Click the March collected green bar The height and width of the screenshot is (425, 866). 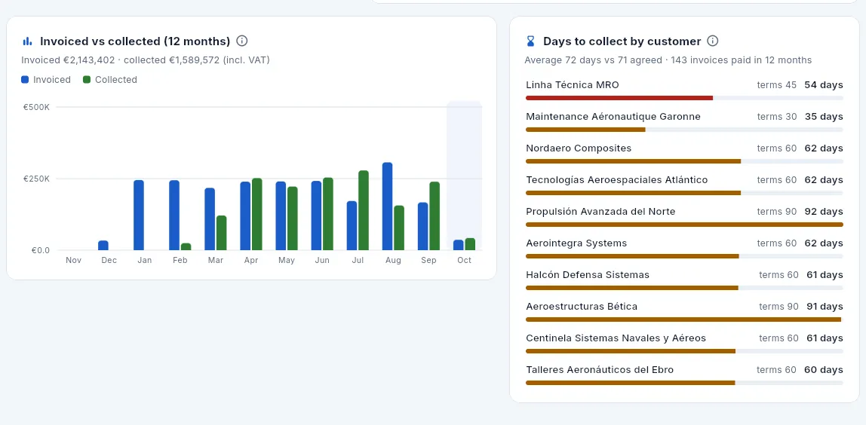click(222, 233)
